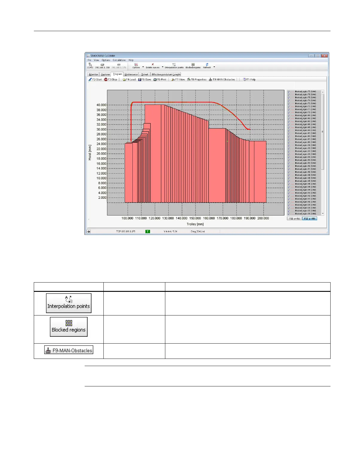Switch to F11 y=f(x) display mode
This screenshot has width=356, height=475.
[x=294, y=218]
